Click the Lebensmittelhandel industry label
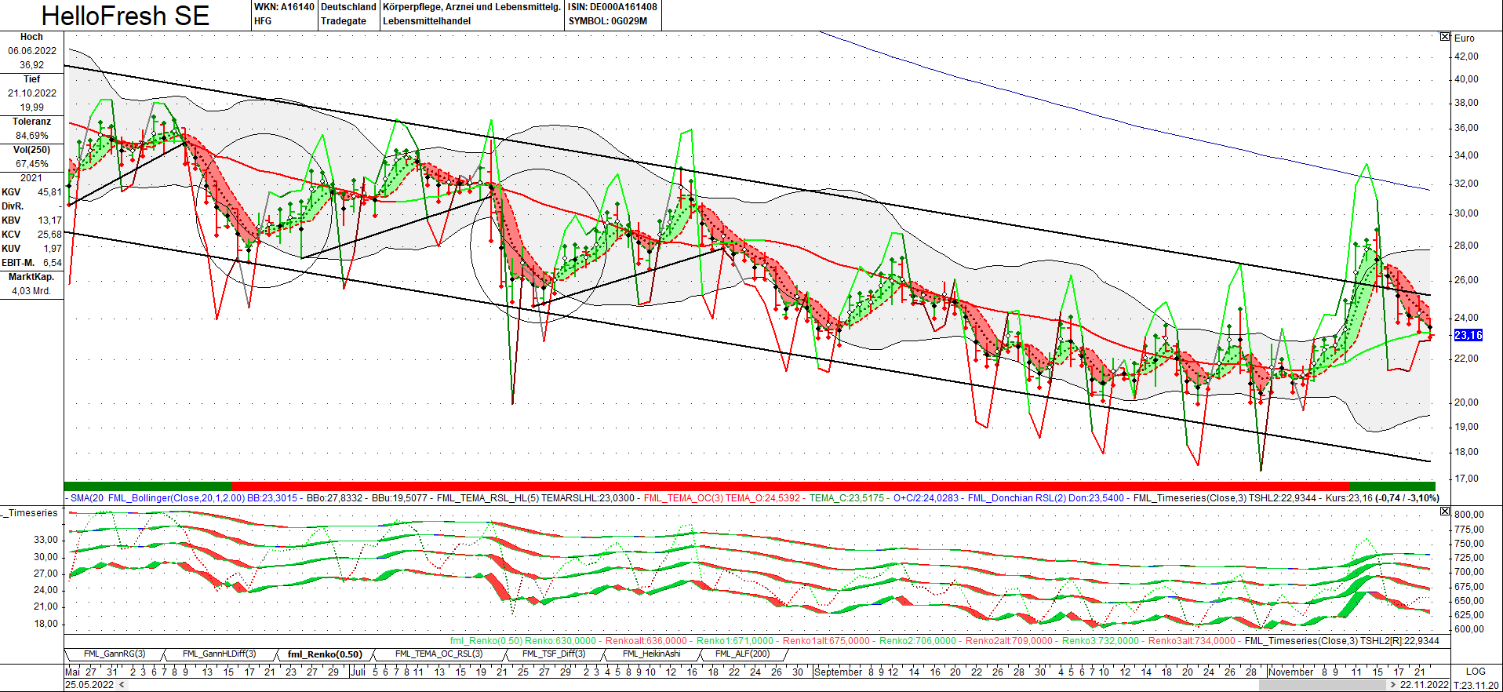The width and height of the screenshot is (1503, 692). coord(427,21)
